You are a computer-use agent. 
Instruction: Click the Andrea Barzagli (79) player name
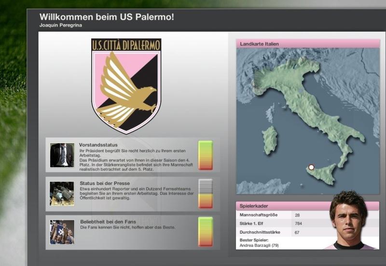pyautogui.click(x=259, y=245)
